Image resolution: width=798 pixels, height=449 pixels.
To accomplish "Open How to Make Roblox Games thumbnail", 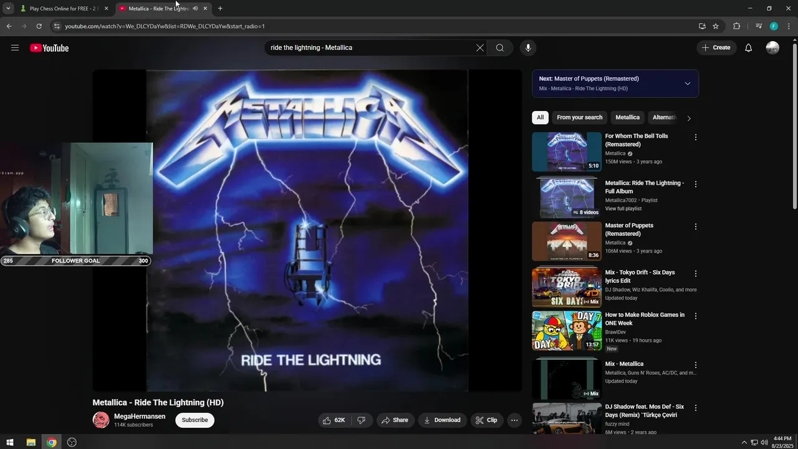I will [x=567, y=331].
